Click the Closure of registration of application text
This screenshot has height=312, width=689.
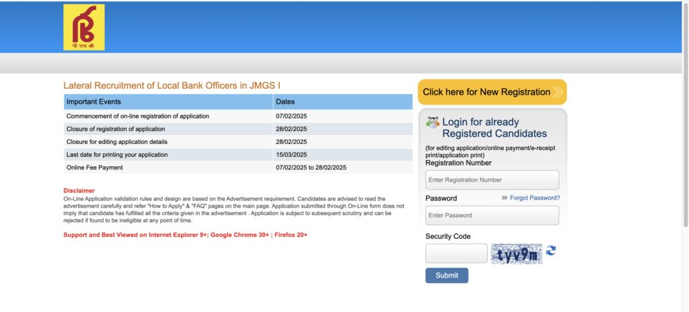pos(116,129)
